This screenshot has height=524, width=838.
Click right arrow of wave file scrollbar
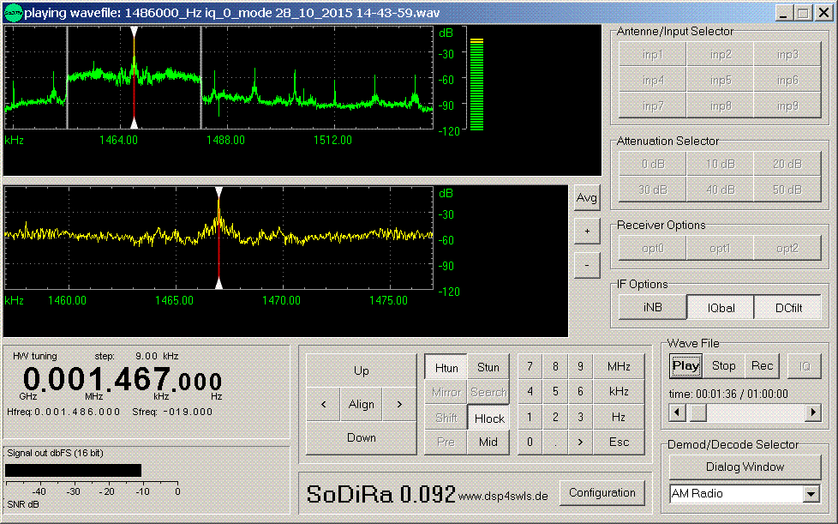813,413
